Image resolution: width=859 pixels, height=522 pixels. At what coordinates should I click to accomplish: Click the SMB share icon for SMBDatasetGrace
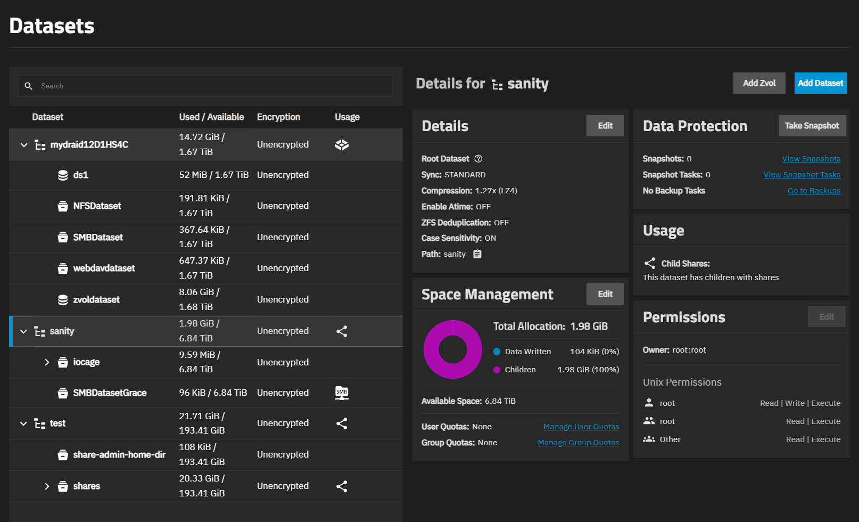tap(341, 393)
